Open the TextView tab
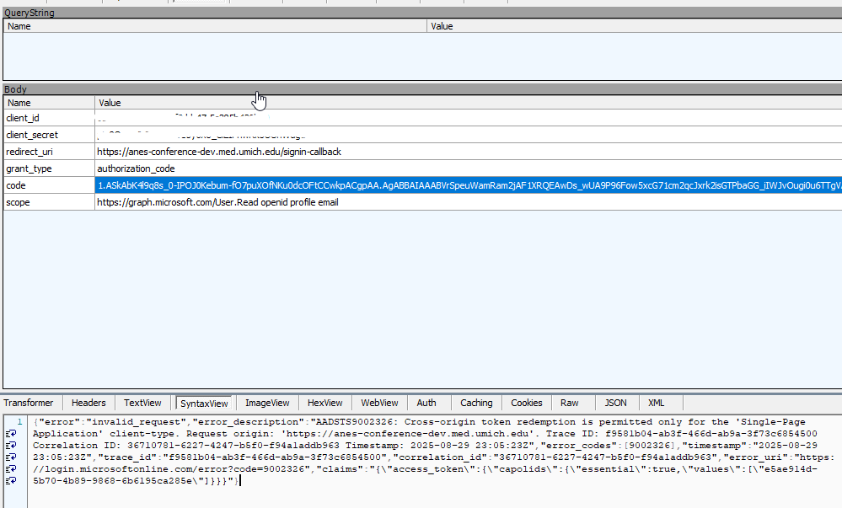This screenshot has height=508, width=842. (x=142, y=403)
